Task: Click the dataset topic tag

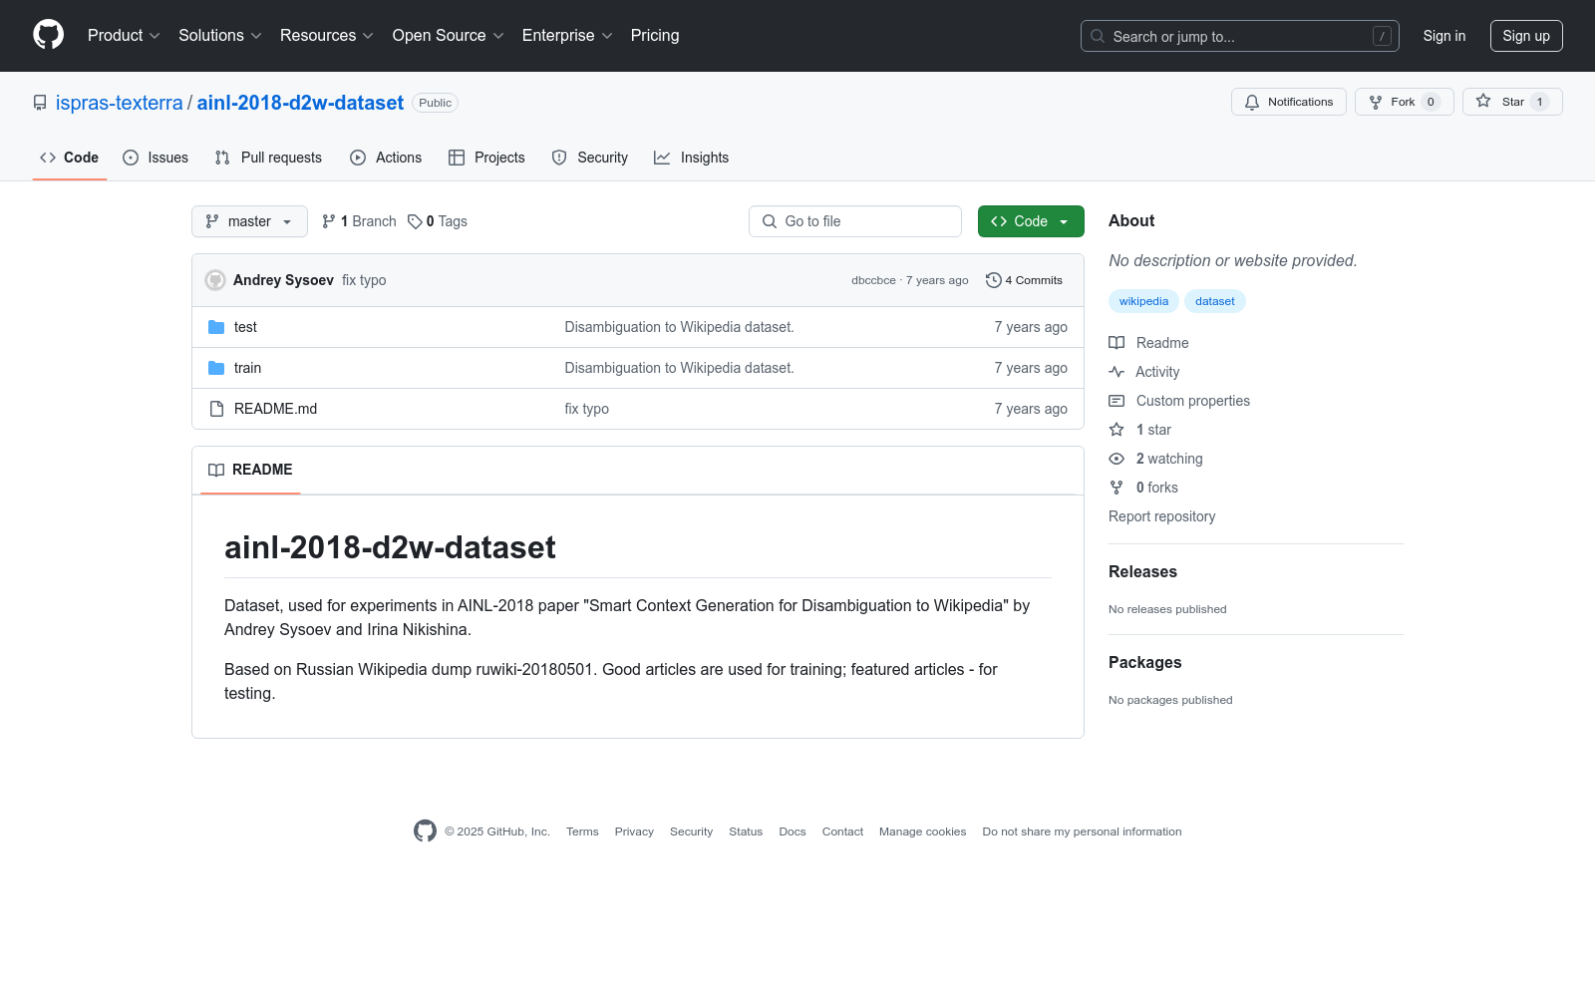Action: [x=1214, y=301]
